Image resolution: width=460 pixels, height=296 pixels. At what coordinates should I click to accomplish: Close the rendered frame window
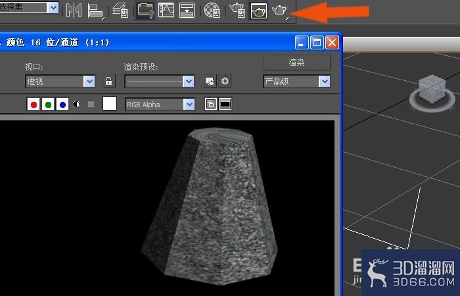[332, 43]
